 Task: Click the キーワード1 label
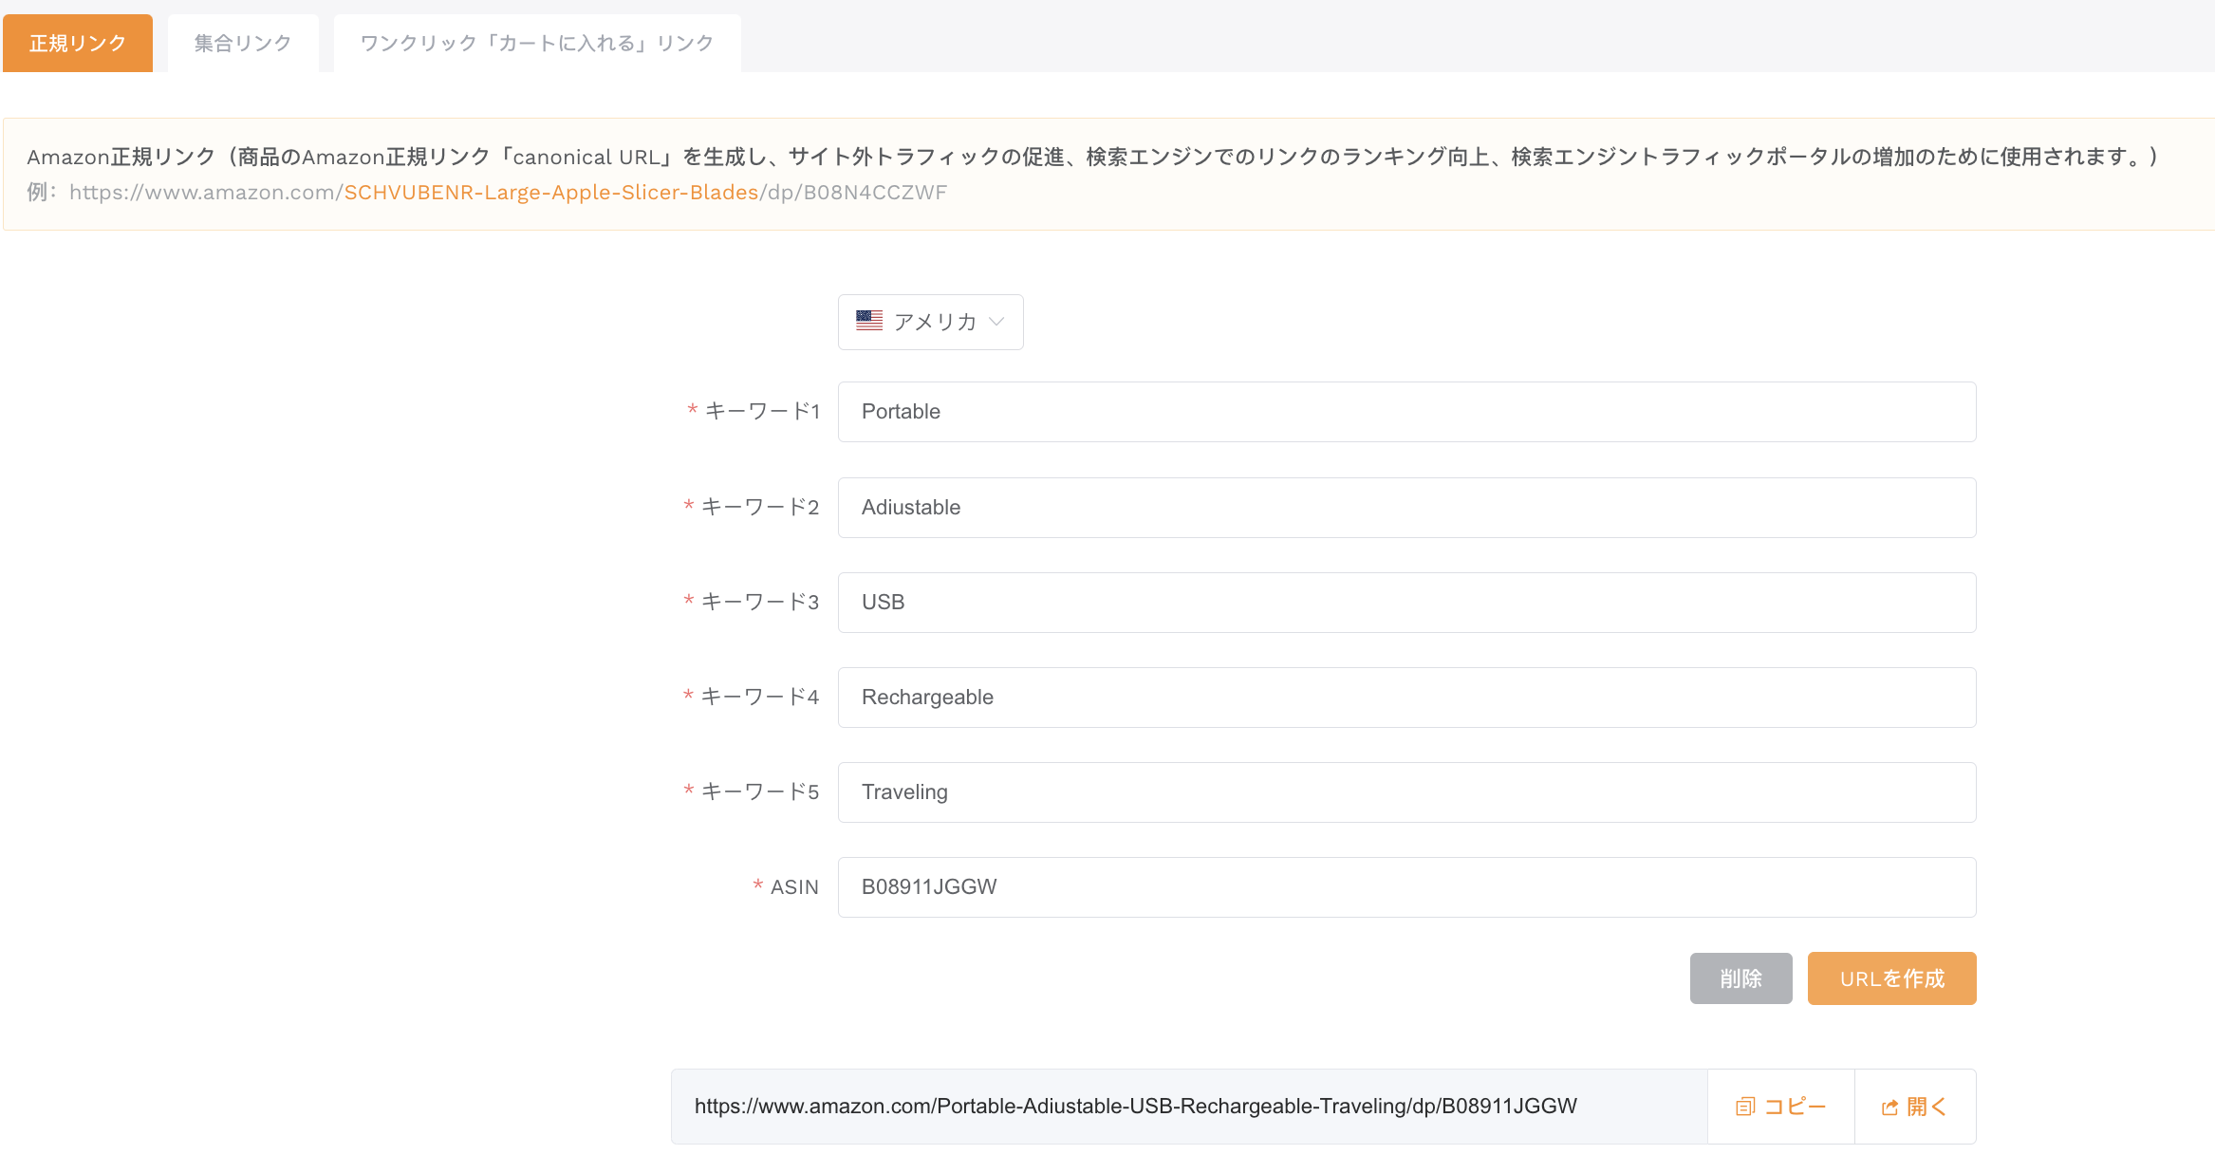(761, 411)
